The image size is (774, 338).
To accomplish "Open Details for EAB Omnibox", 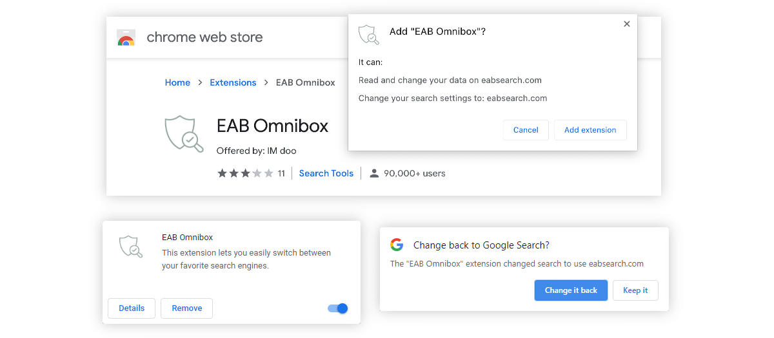I will (132, 308).
